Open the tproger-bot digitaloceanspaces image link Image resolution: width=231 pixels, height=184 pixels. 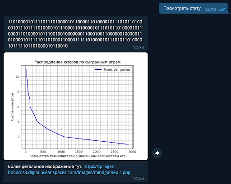point(69,170)
